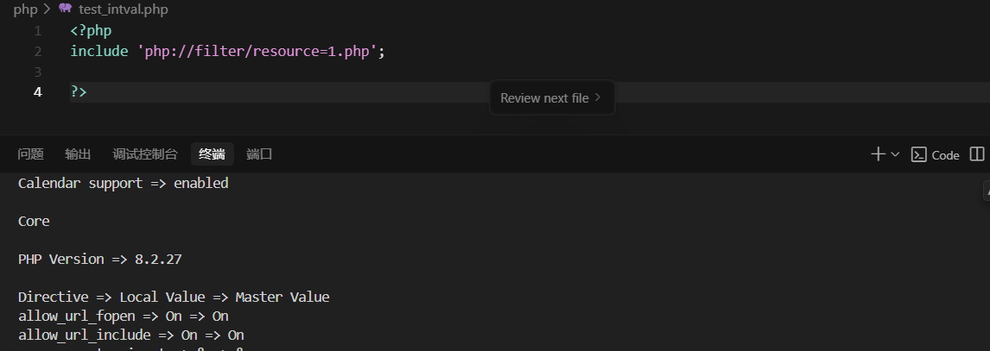
Task: Click the PHP Version line in terminal
Action: [99, 259]
